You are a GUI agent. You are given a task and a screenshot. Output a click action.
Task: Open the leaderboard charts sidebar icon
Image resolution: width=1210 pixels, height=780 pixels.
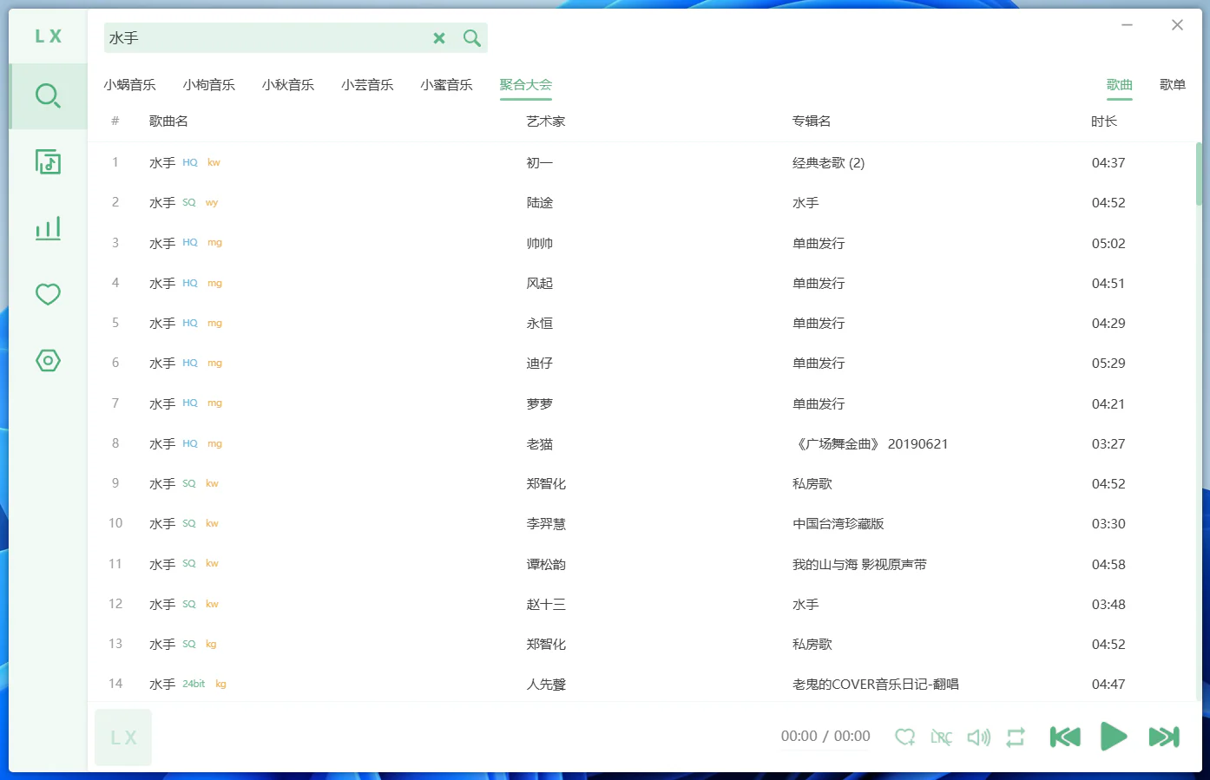(48, 228)
